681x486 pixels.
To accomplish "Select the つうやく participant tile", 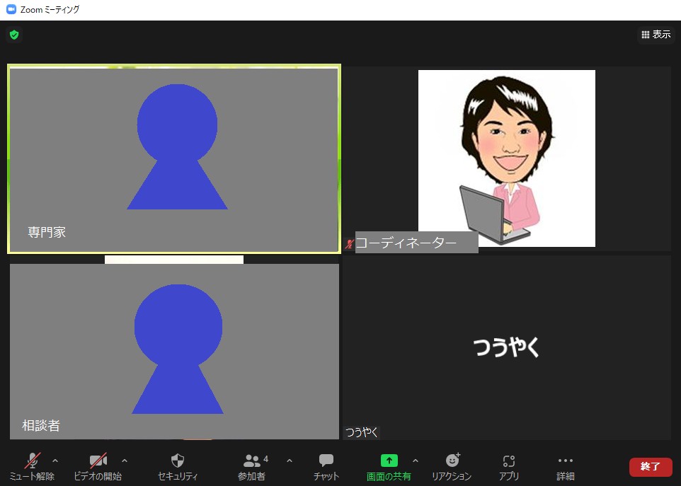I will 506,347.
